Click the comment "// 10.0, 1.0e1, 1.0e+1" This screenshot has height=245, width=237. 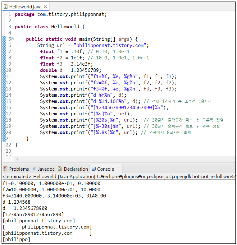118,58
